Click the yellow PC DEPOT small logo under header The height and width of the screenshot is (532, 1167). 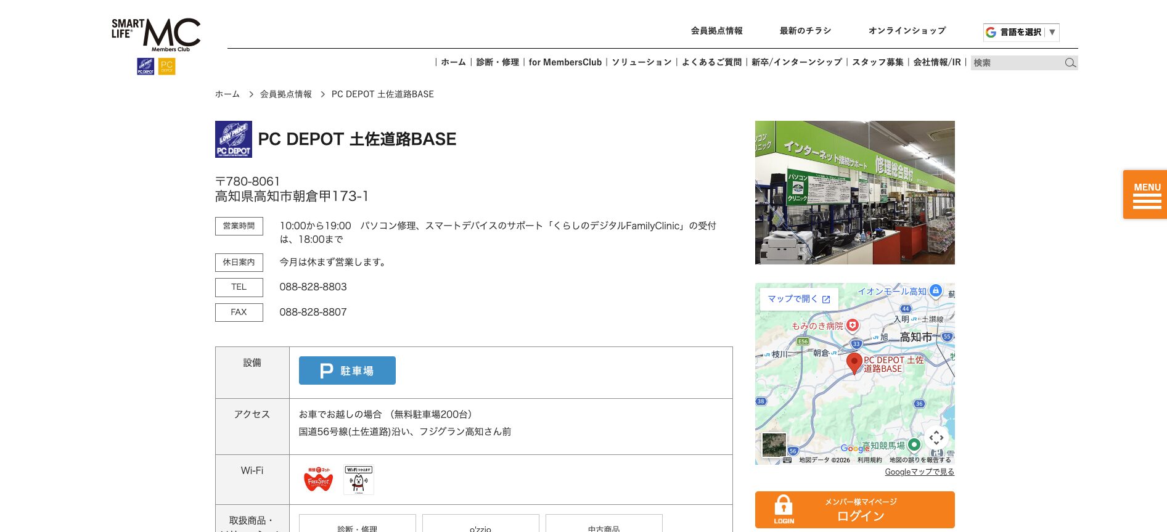[167, 67]
